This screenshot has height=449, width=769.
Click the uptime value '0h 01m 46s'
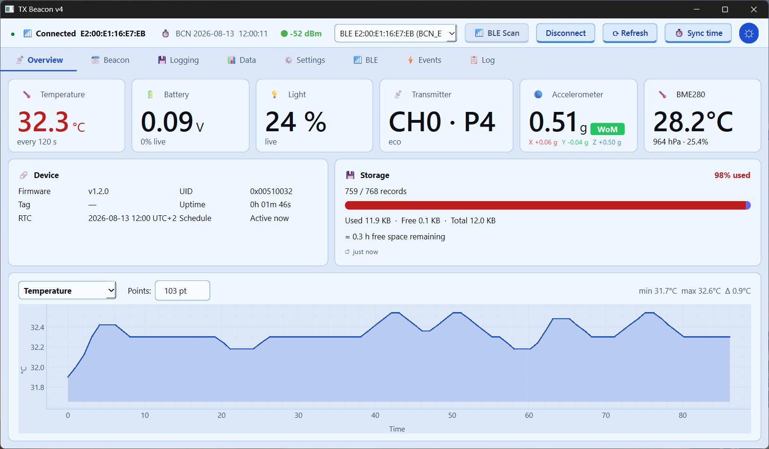pos(270,204)
